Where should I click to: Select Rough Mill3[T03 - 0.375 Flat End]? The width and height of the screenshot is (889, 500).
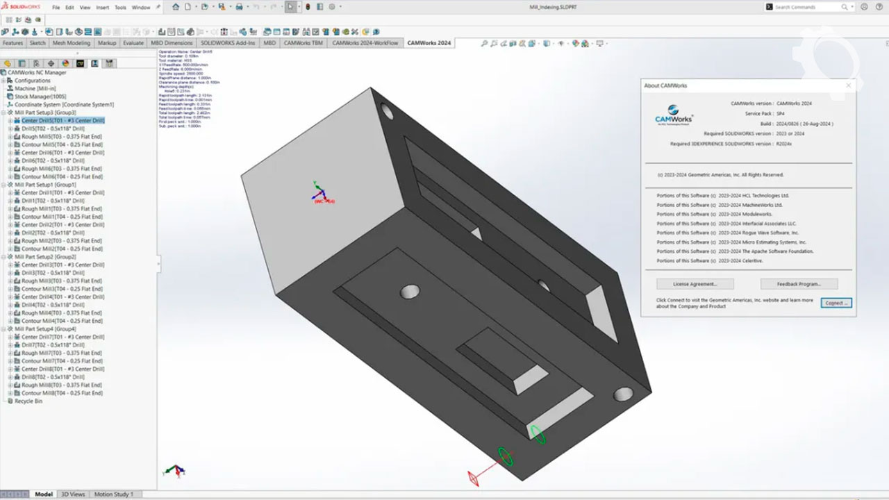point(61,281)
